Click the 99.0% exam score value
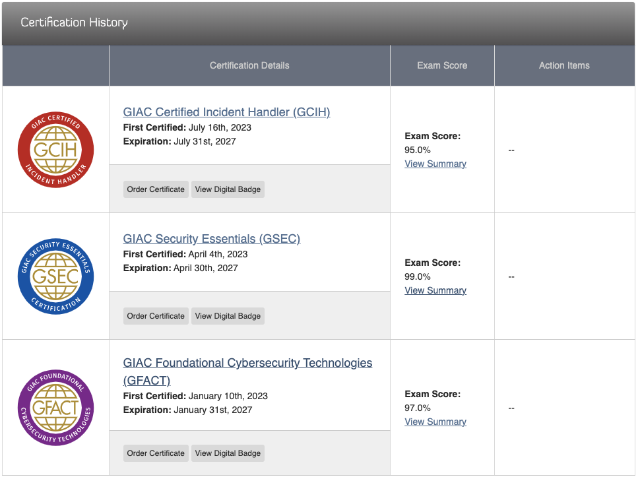Image resolution: width=640 pixels, height=479 pixels. tap(418, 276)
